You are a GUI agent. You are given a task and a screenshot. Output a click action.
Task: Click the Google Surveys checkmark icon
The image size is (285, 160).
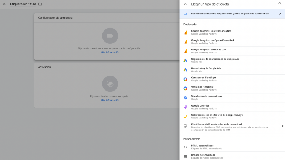coord(185,116)
